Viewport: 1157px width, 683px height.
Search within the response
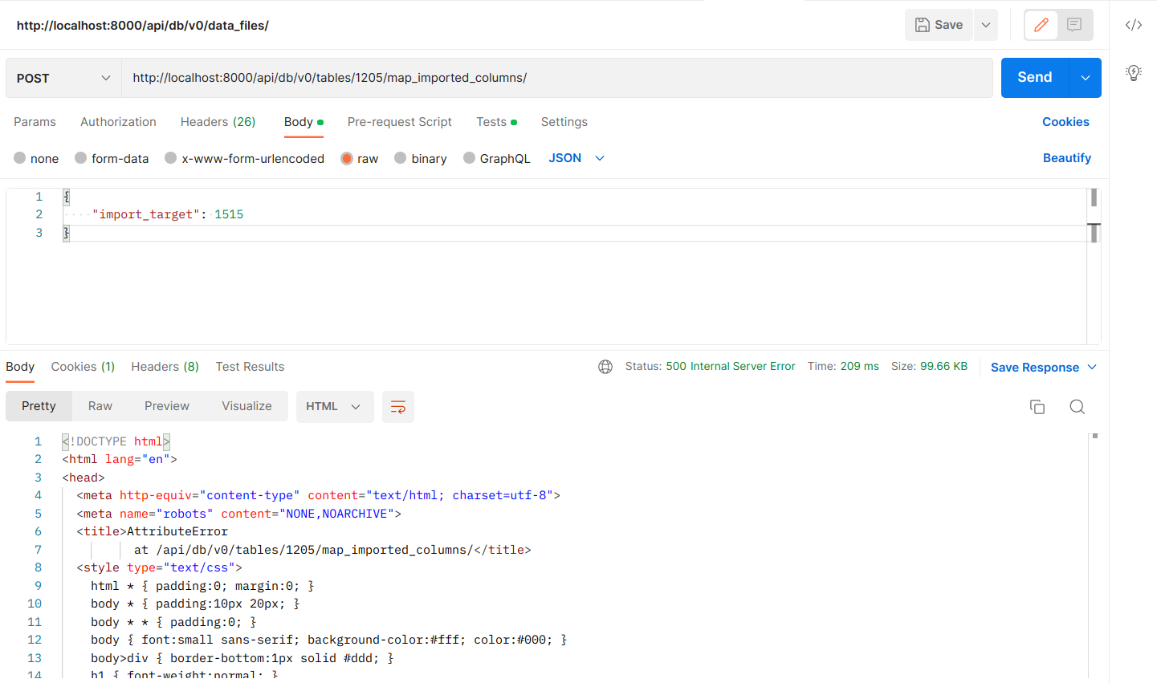[1077, 407]
